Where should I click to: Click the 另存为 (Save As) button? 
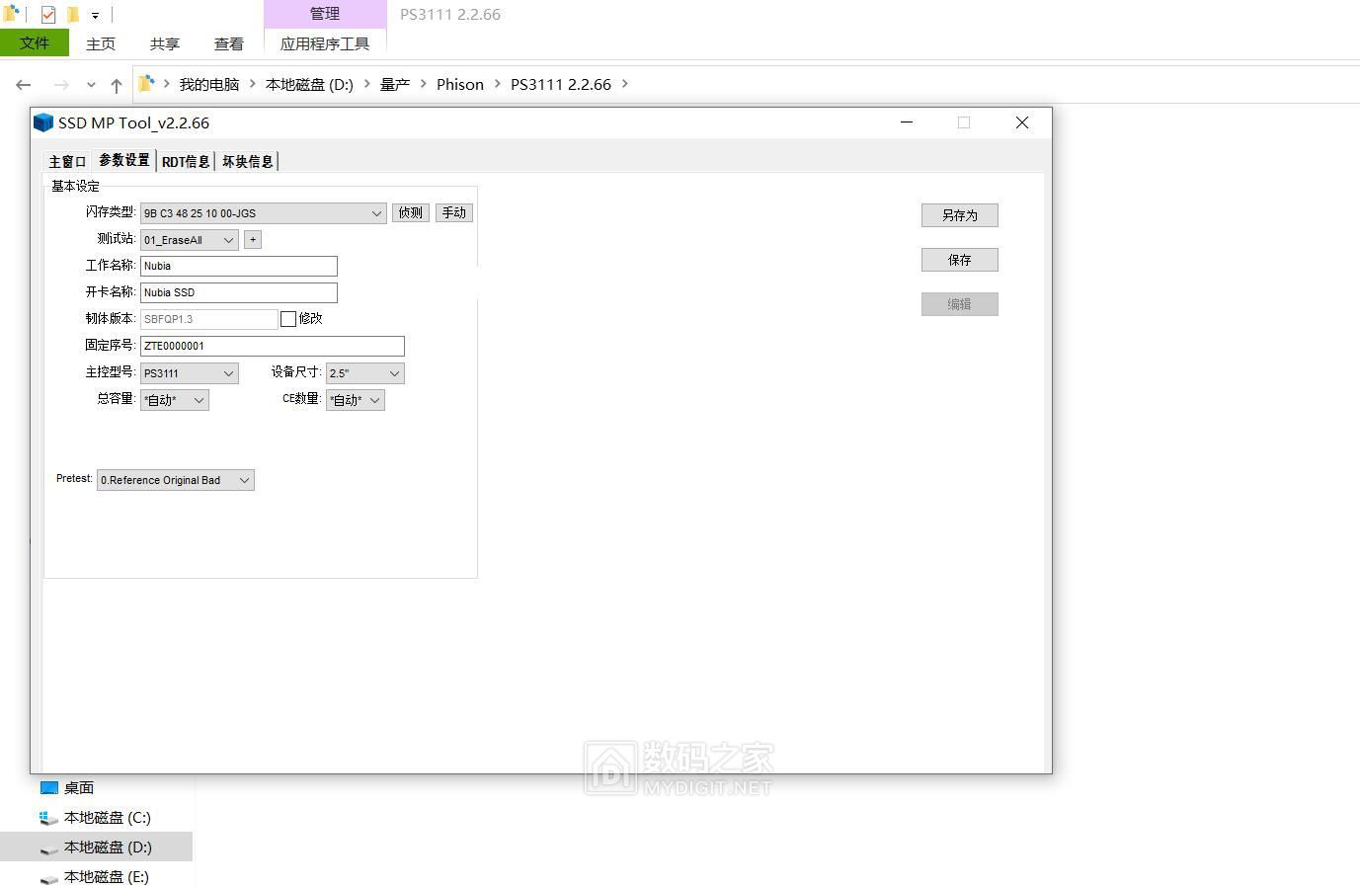coord(959,215)
